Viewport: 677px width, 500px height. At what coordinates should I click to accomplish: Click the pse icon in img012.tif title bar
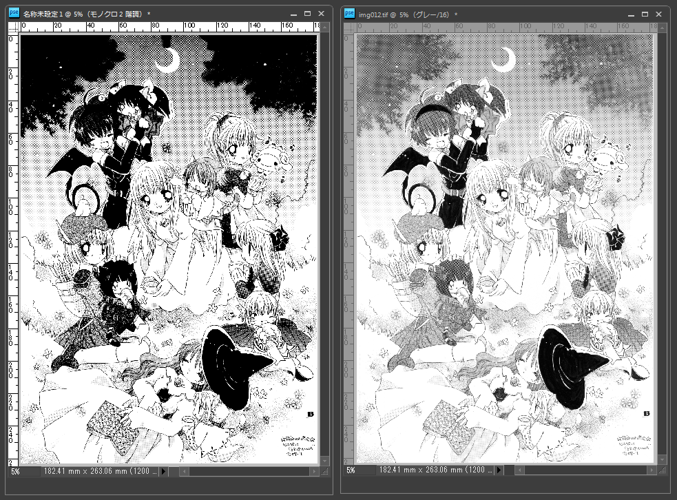tap(349, 13)
